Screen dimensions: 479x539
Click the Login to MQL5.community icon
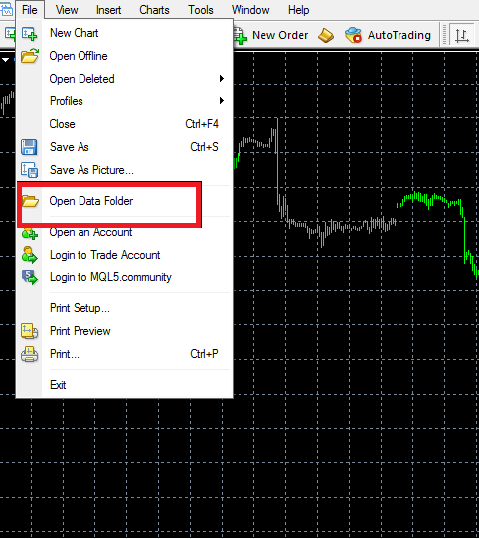pos(30,277)
